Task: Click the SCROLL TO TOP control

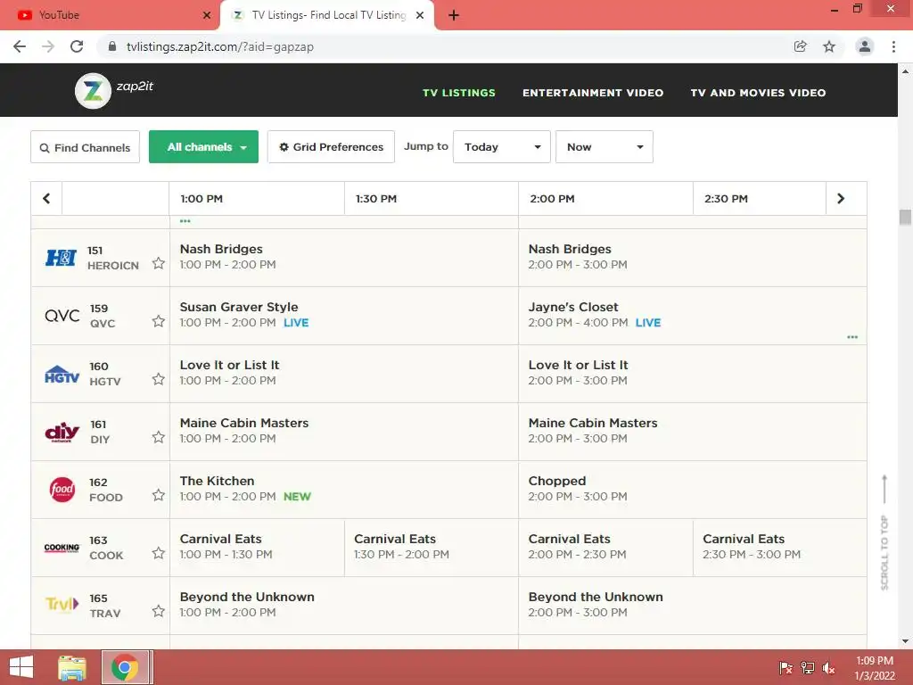Action: (884, 533)
